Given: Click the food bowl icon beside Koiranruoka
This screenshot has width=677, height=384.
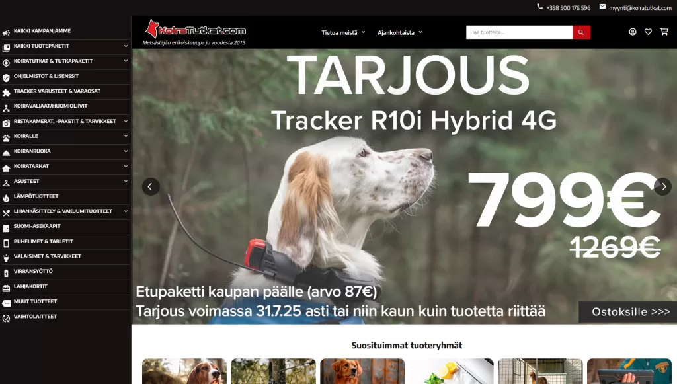Looking at the screenshot, I should 6,153.
